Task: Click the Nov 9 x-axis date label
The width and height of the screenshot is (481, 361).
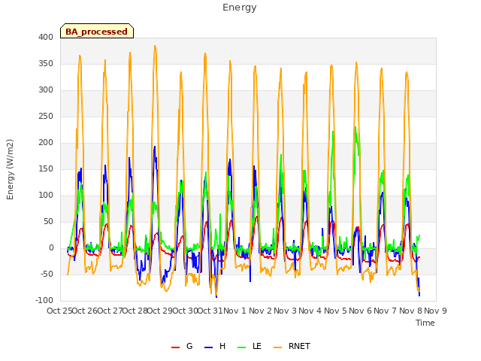Action: coord(435,311)
